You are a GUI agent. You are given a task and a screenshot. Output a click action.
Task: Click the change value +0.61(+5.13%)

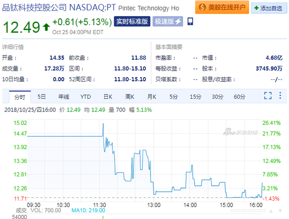click(x=82, y=22)
